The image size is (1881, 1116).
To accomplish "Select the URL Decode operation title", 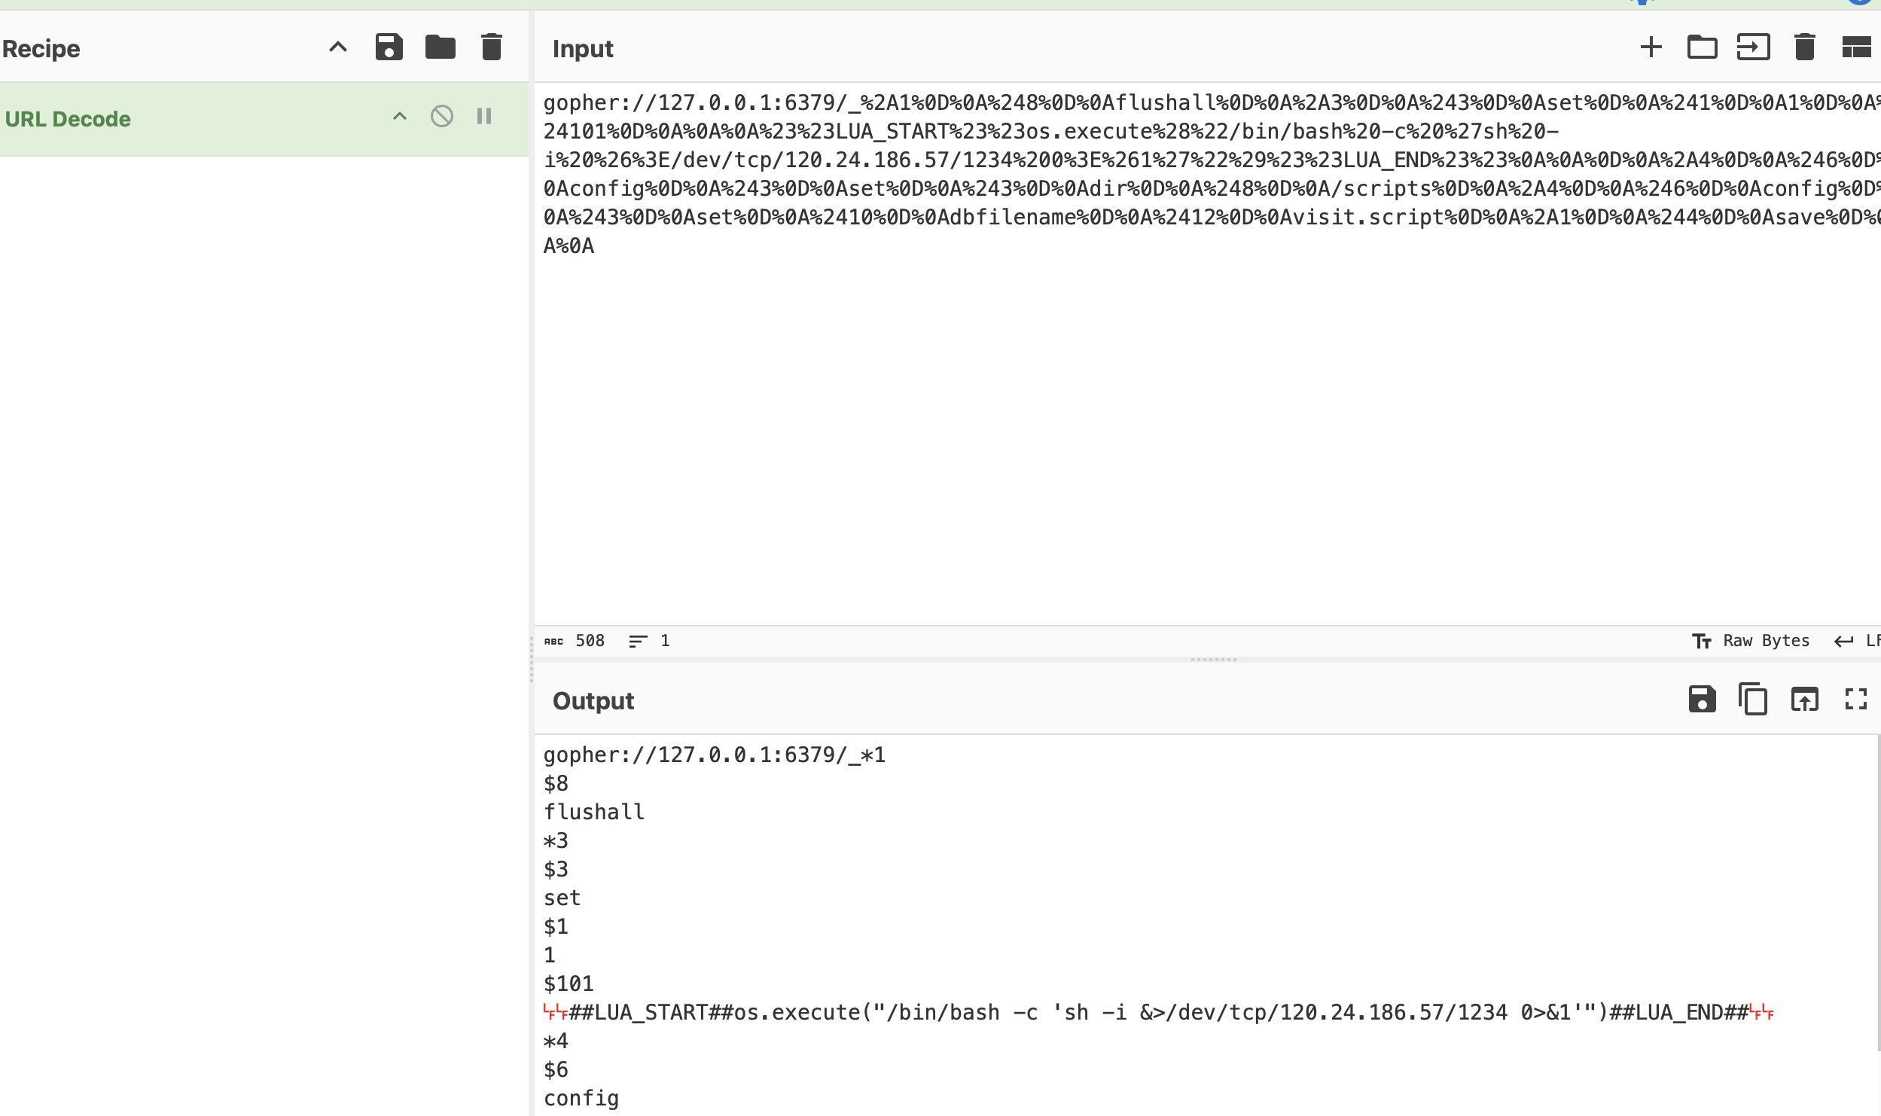I will pyautogui.click(x=68, y=119).
